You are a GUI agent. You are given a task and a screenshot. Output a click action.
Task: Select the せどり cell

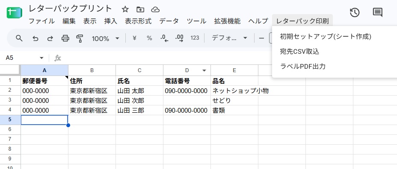pos(234,100)
